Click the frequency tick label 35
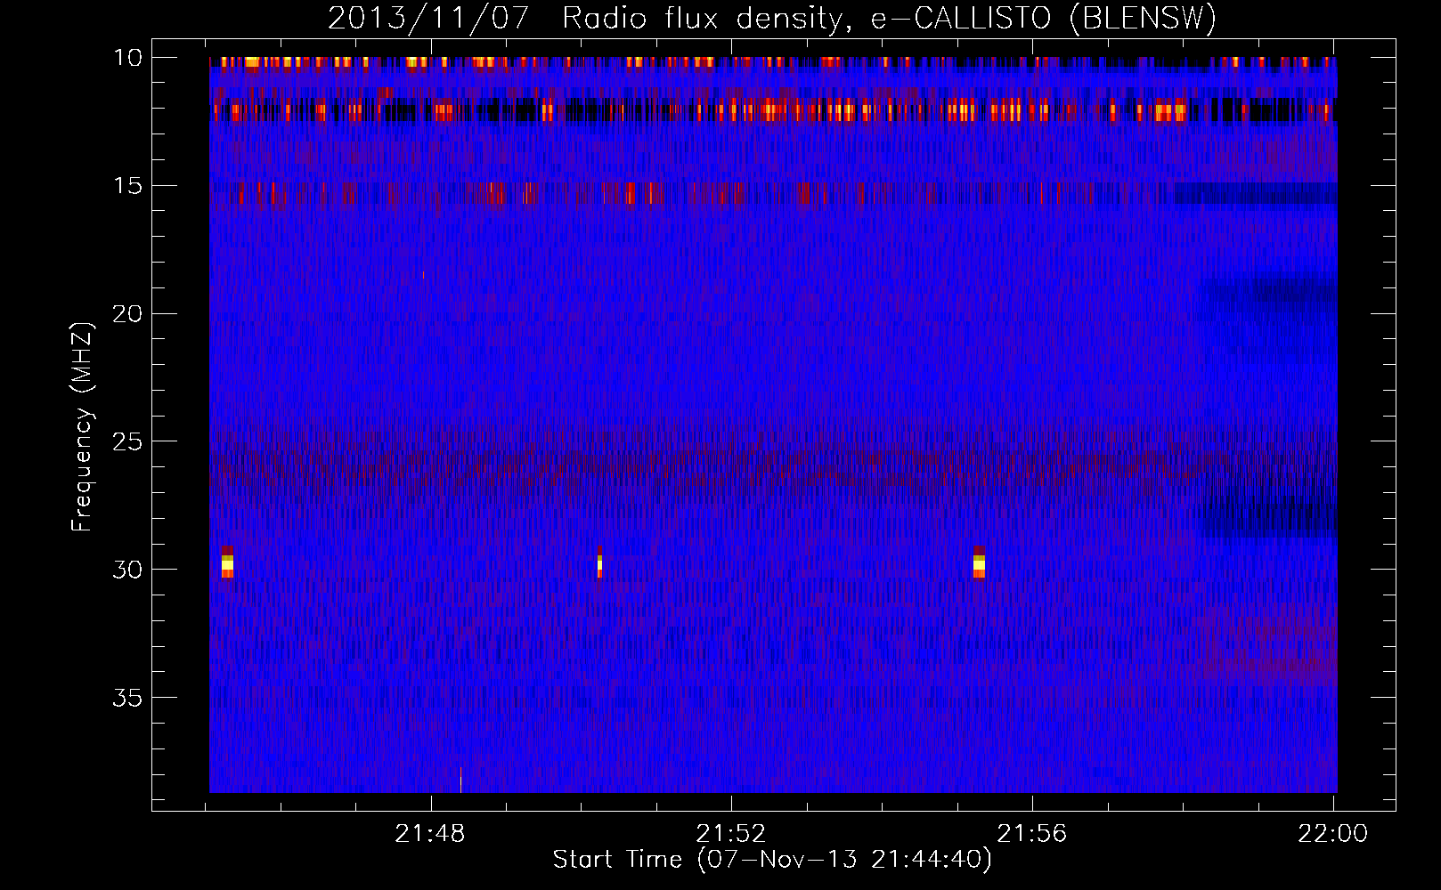1441x890 pixels. click(x=127, y=697)
